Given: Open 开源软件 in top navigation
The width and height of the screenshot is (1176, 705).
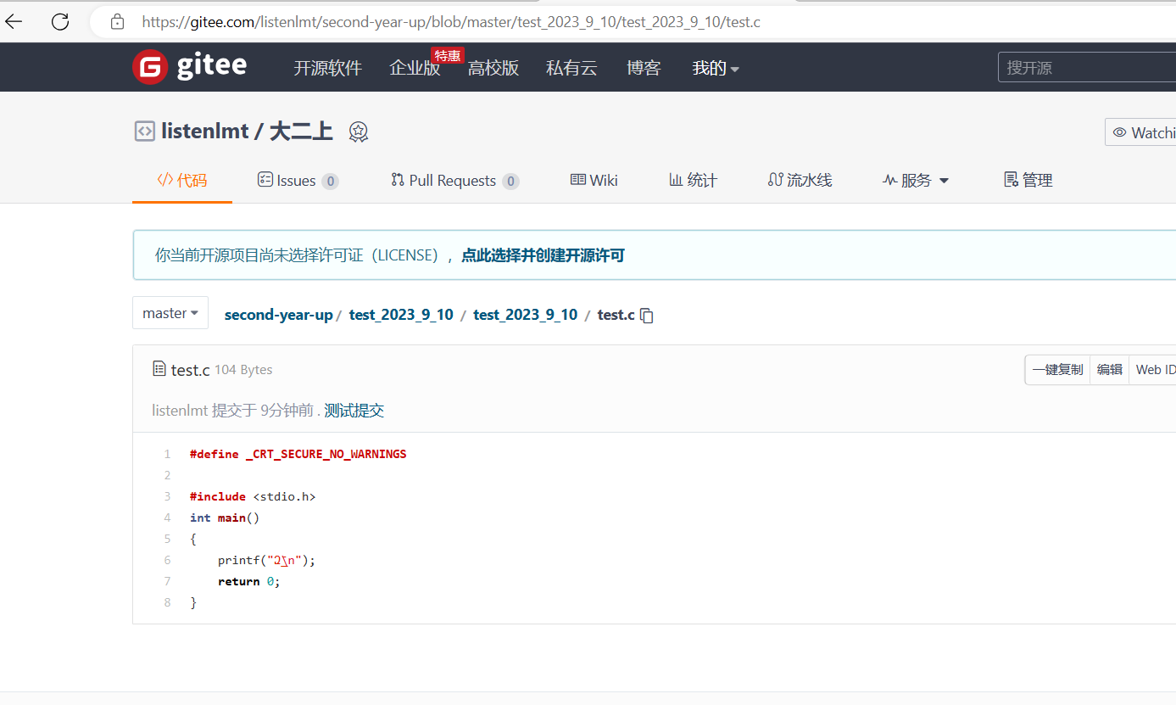Looking at the screenshot, I should (327, 68).
